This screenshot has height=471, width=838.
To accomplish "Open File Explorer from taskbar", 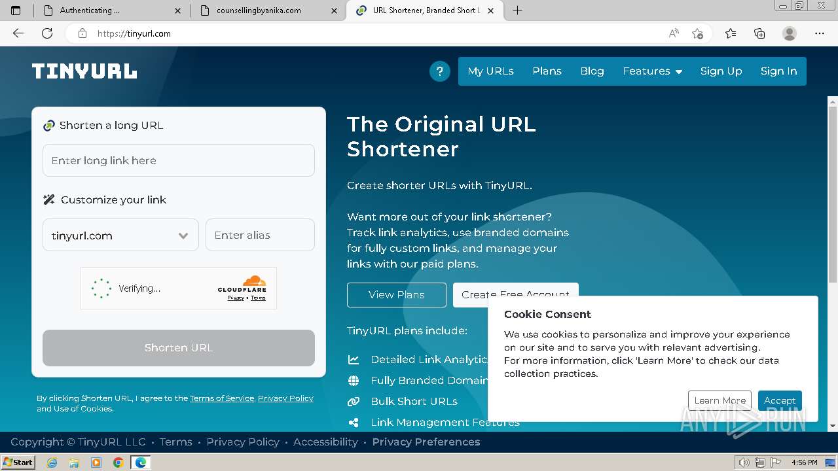I will (x=74, y=462).
